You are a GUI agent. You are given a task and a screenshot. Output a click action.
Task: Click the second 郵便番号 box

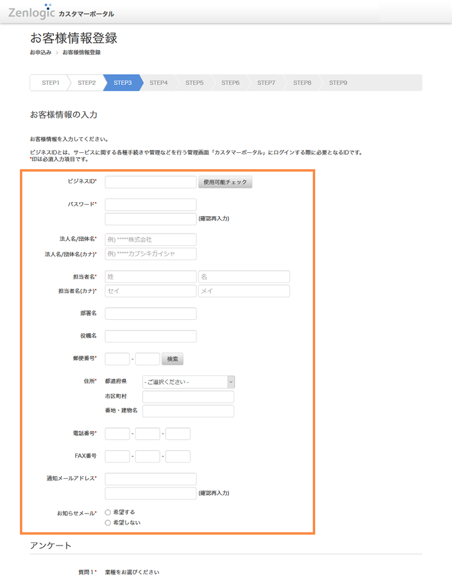tap(148, 359)
